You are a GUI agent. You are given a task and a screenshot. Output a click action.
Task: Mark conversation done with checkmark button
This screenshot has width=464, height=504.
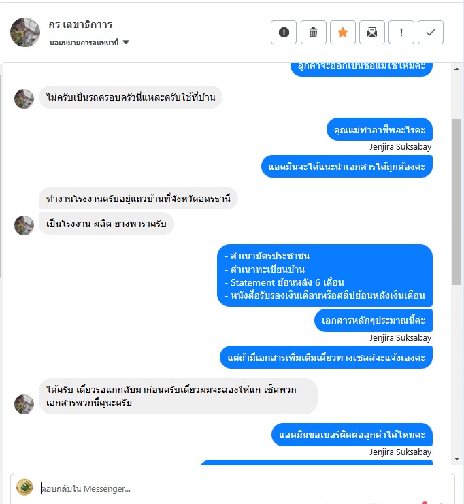(431, 32)
